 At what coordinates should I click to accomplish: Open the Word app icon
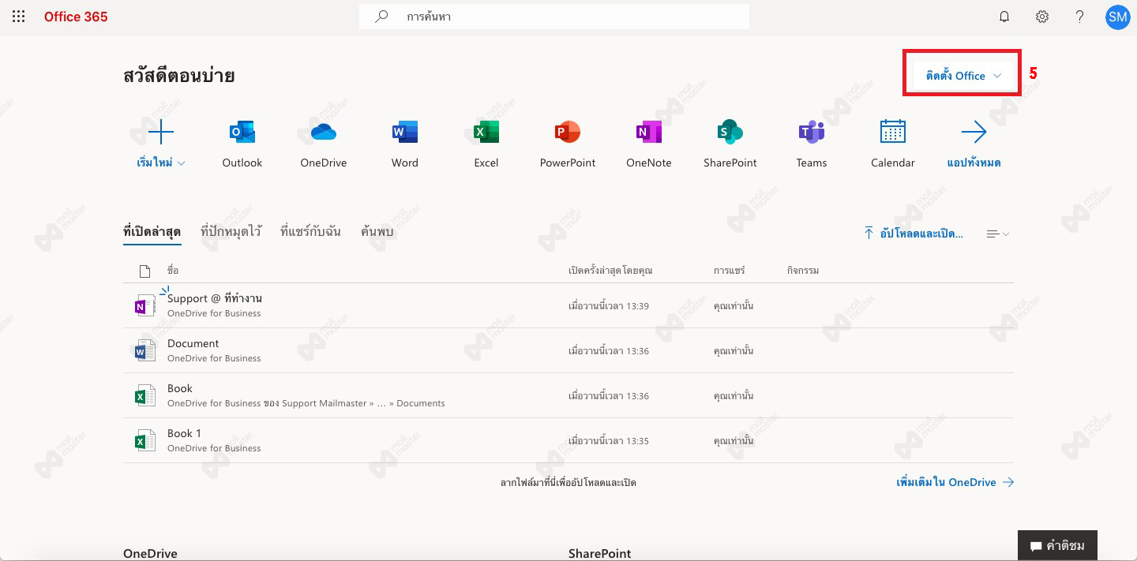(x=405, y=133)
